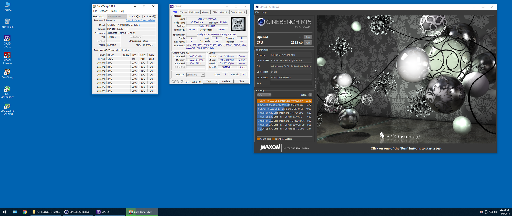Screen dimensions: 512x216
Task: Switch to the Caches tab in CPU-Z
Action: coord(184,12)
